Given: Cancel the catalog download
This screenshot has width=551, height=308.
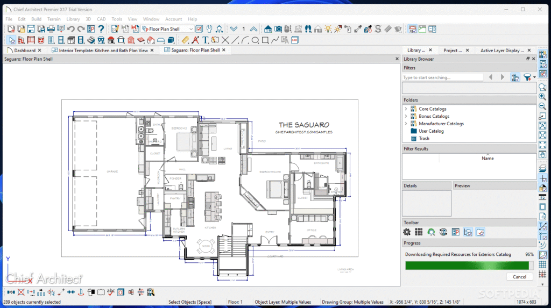Looking at the screenshot, I should (519, 277).
